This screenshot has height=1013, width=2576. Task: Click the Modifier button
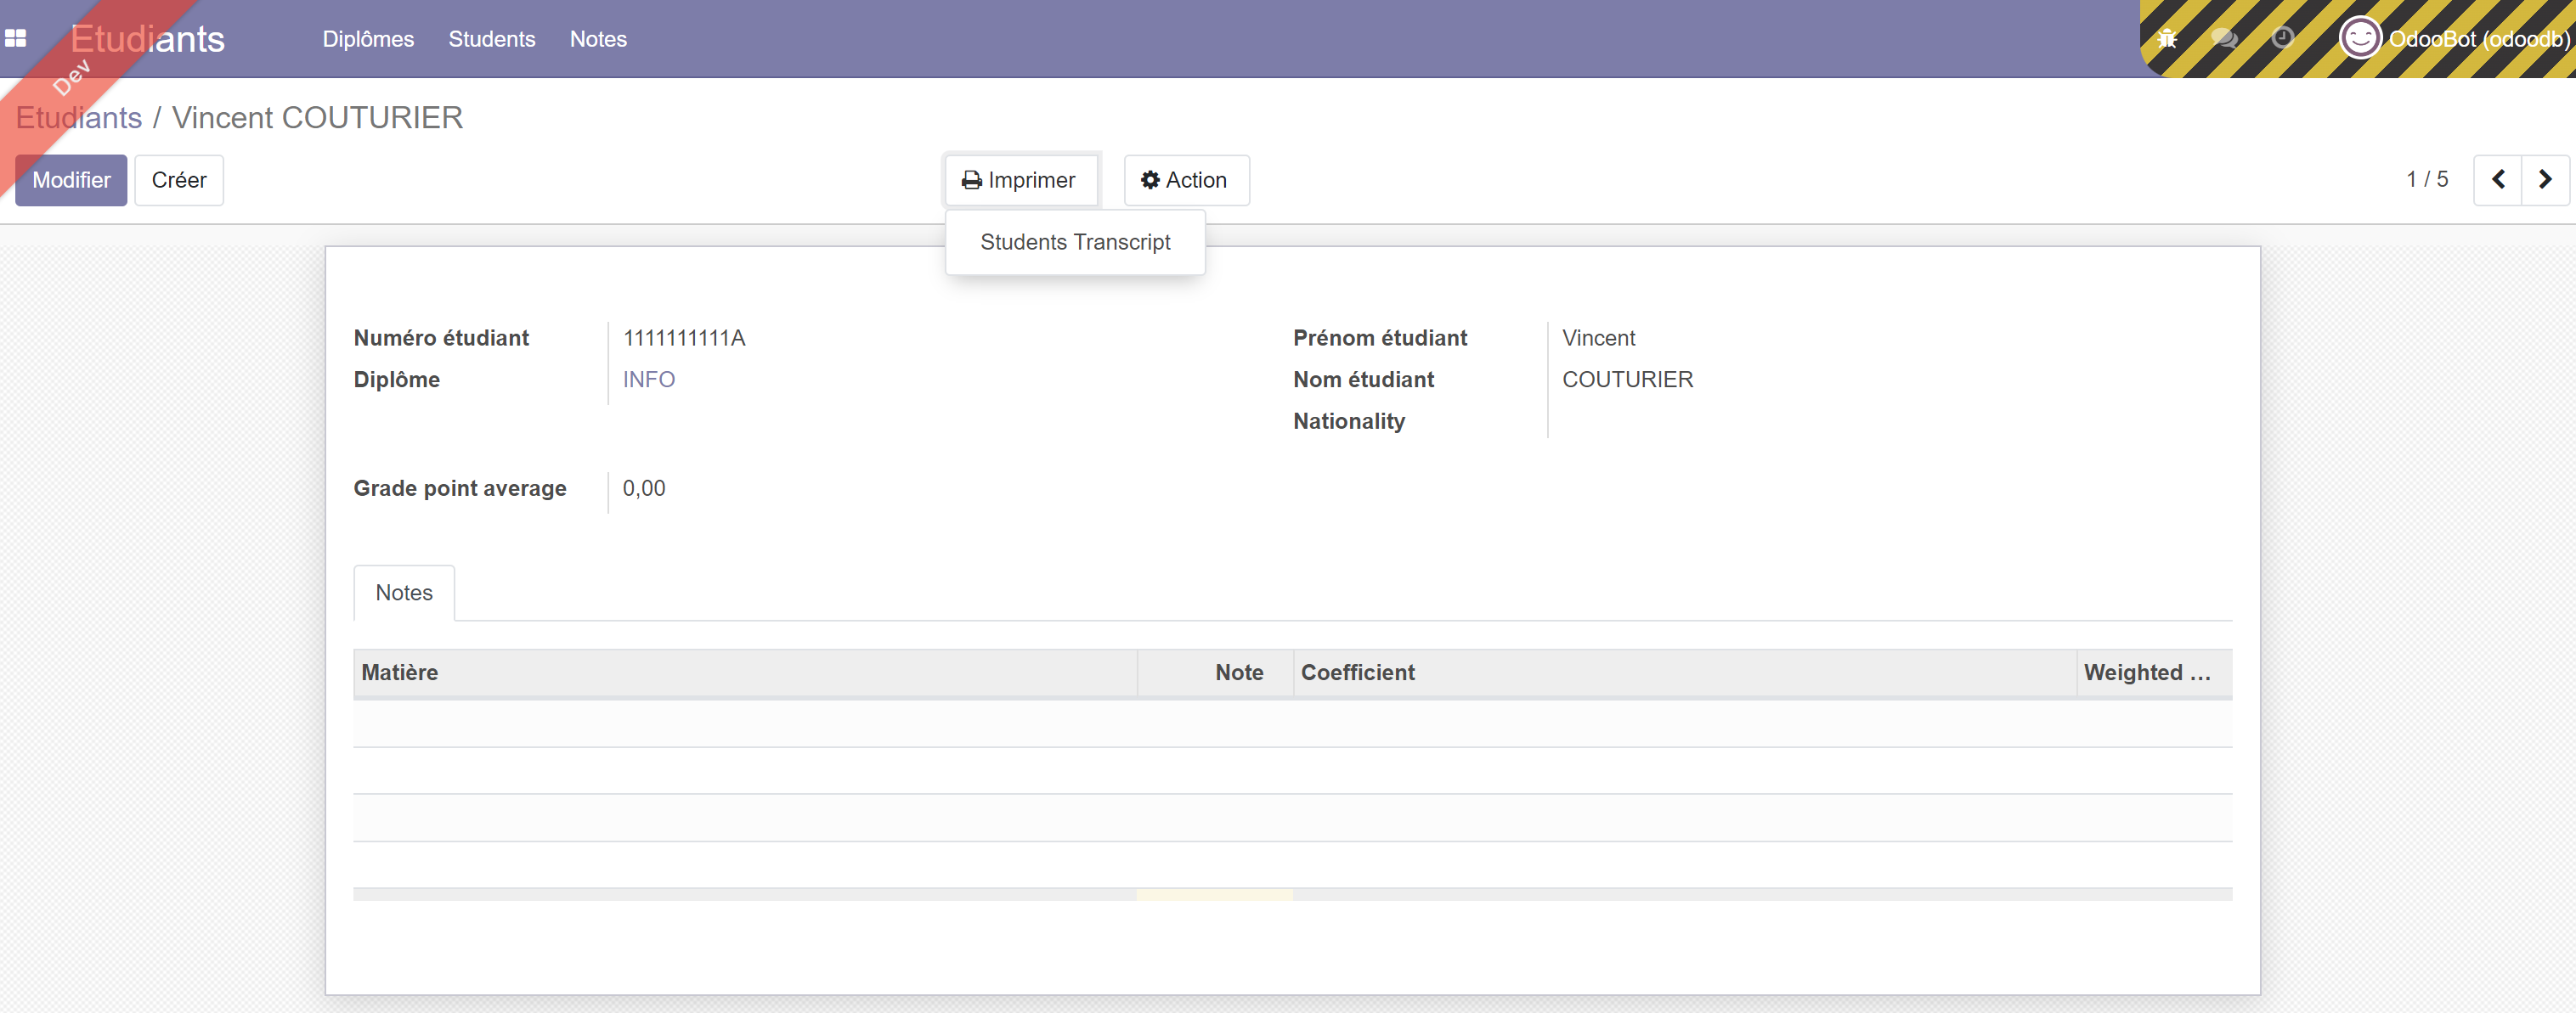click(71, 180)
